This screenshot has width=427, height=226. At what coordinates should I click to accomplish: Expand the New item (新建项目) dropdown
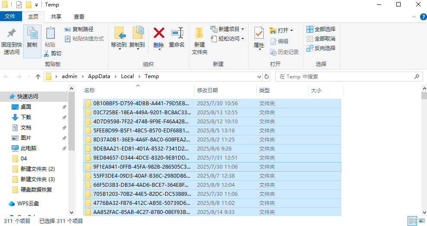242,29
